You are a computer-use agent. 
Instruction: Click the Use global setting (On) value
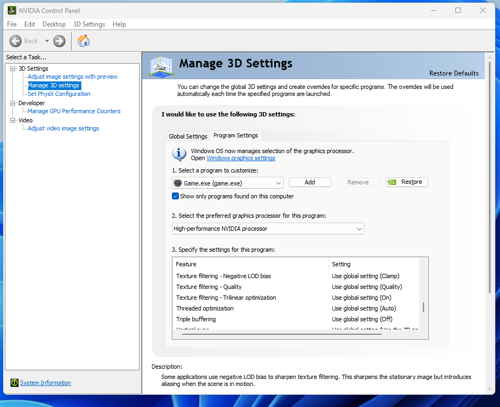click(362, 298)
